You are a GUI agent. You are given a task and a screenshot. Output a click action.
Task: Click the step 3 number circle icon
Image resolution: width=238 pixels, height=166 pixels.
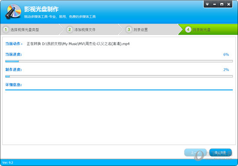(x=129, y=29)
